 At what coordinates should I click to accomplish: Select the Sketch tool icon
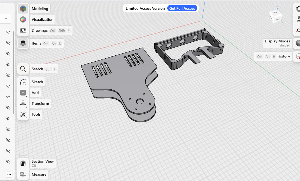pyautogui.click(x=23, y=82)
